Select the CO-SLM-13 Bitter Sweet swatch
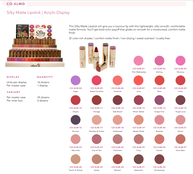193x174 pixels. (x=139, y=100)
